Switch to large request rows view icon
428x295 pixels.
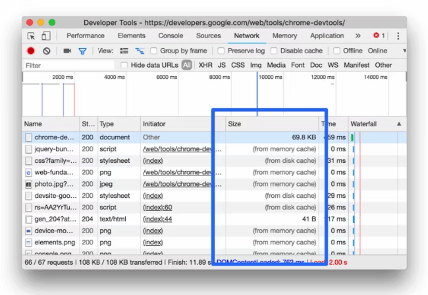coord(124,51)
